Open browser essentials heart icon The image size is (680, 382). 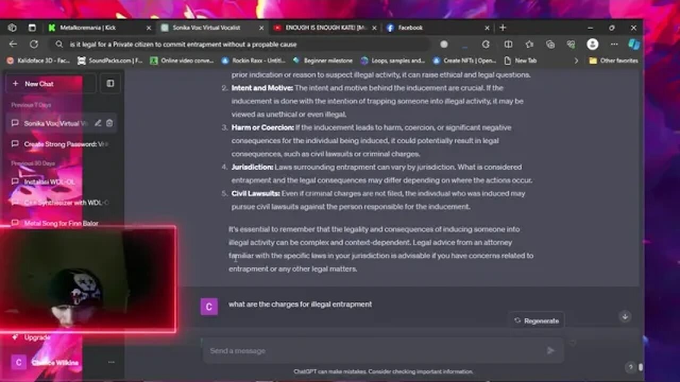click(x=571, y=45)
